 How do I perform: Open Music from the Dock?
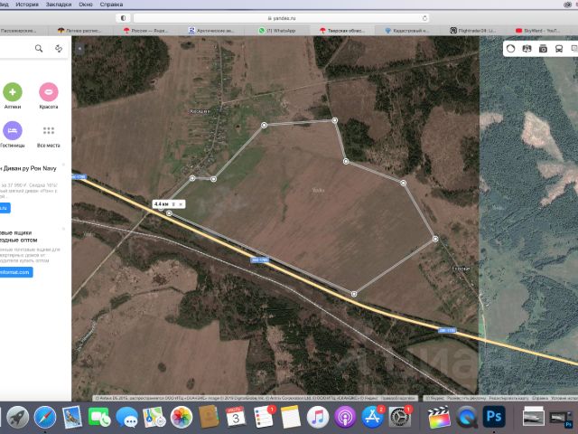(x=318, y=418)
